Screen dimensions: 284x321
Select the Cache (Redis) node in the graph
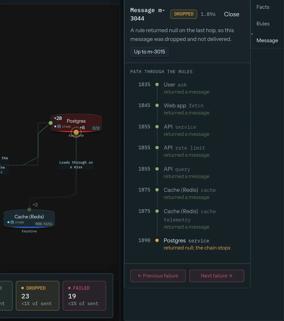29,218
